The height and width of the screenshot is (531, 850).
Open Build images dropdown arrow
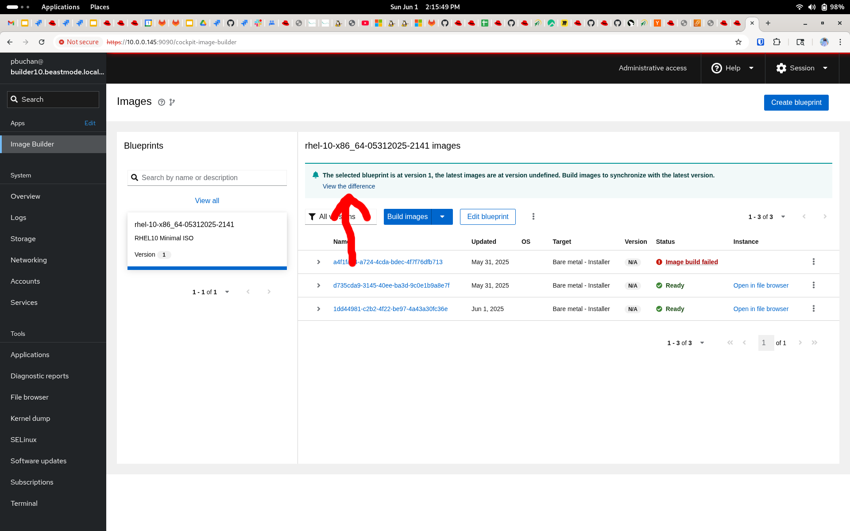pos(442,216)
